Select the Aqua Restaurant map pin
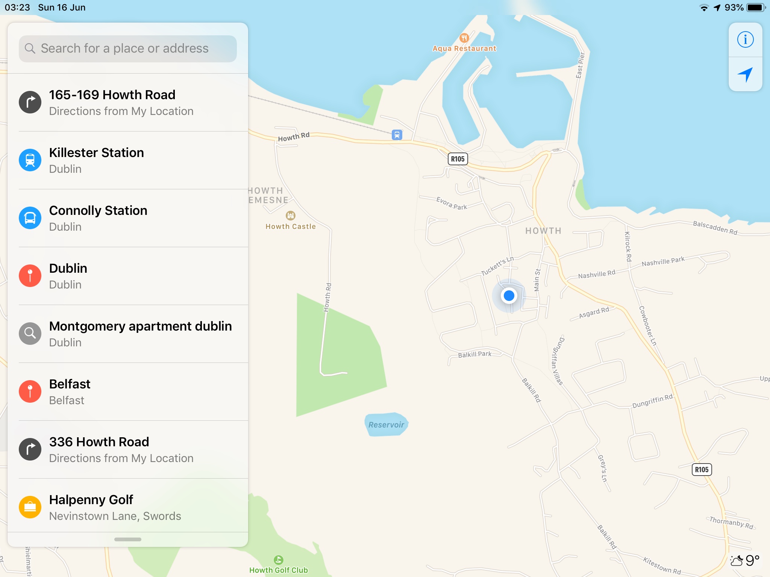The image size is (770, 577). [x=464, y=38]
